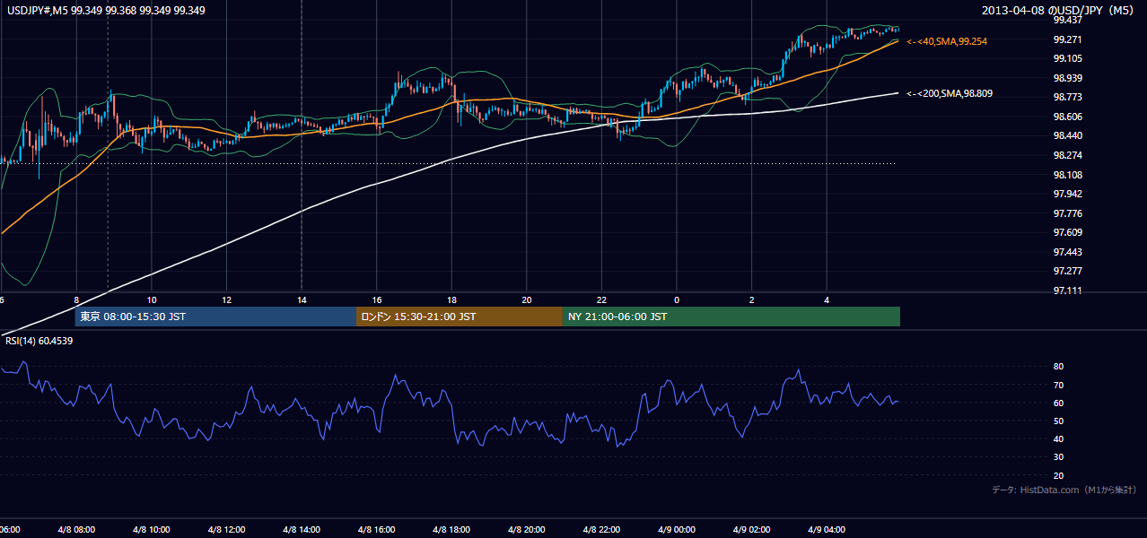
Task: Click RSI scale level 80
Action: pyautogui.click(x=1059, y=367)
